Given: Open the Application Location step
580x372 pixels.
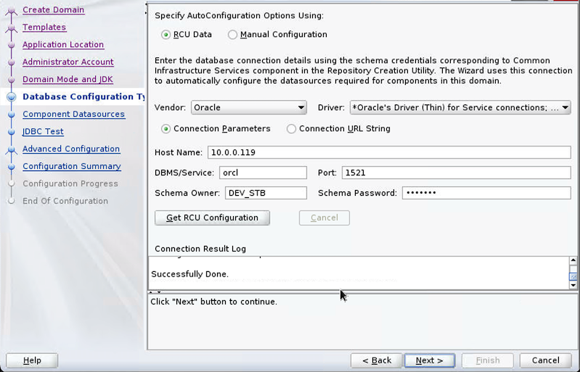Looking at the screenshot, I should (63, 44).
